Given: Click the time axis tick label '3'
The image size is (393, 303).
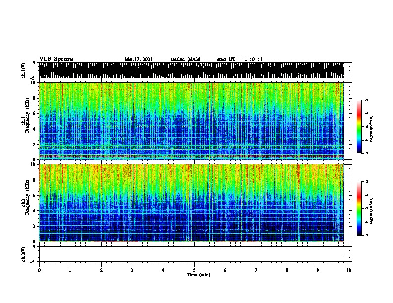Looking at the screenshot, I should 132,270.
